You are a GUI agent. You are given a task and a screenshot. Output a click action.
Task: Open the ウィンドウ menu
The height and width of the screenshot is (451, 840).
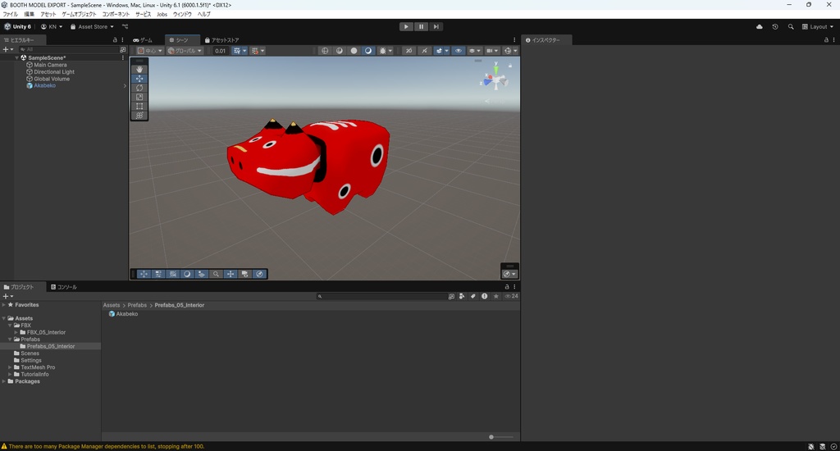(x=182, y=14)
